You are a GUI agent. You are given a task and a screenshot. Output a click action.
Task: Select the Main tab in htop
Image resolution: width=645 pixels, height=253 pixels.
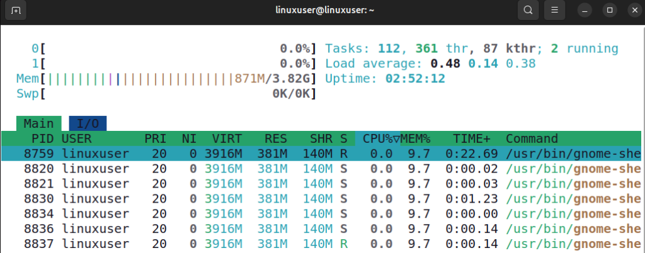coord(38,123)
